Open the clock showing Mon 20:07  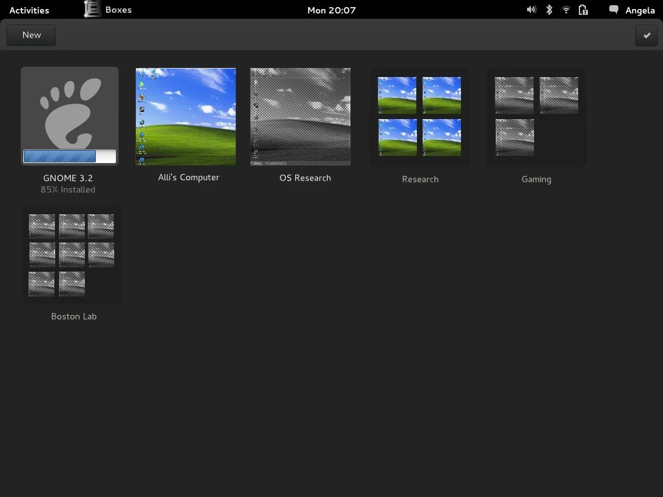331,10
